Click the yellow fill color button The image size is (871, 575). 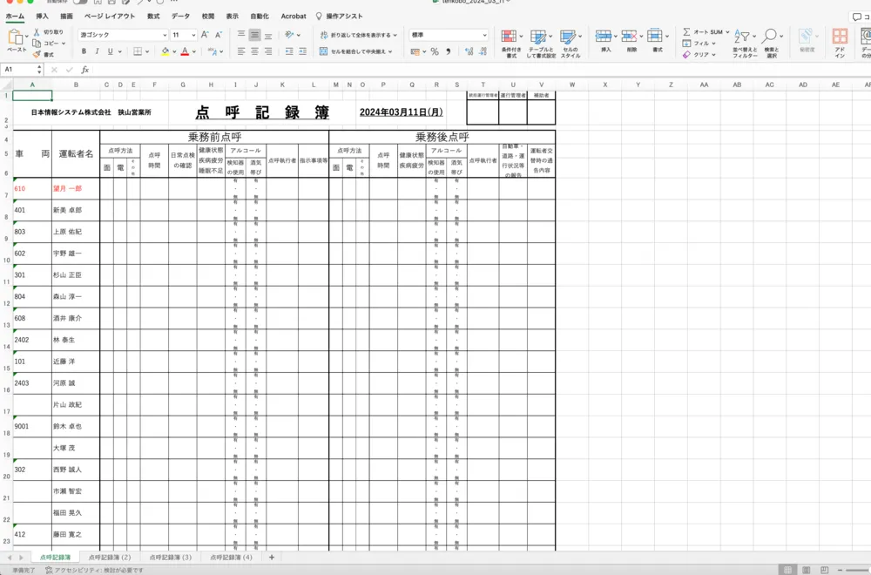click(164, 51)
